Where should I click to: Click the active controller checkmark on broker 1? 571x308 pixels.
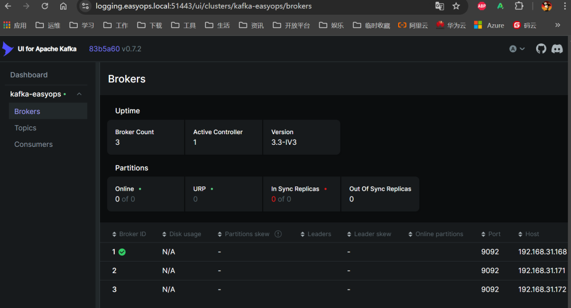[x=122, y=252]
